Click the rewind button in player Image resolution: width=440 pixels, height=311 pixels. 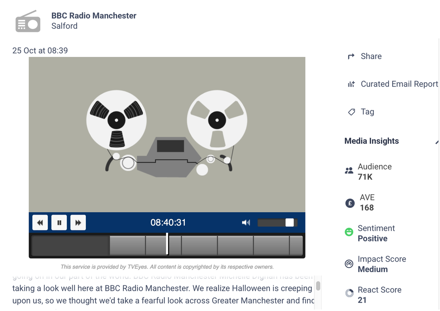pos(40,222)
